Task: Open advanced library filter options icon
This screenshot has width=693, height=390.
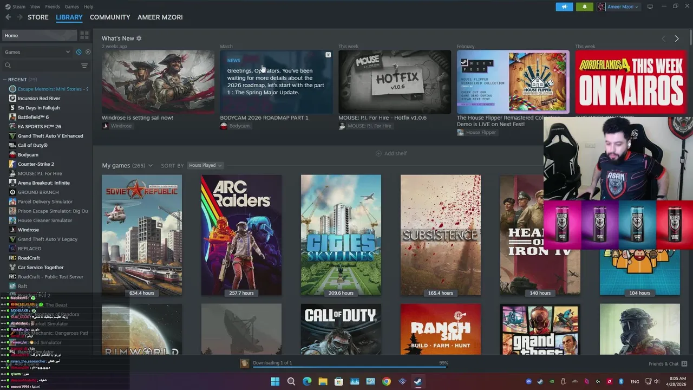Action: click(84, 66)
